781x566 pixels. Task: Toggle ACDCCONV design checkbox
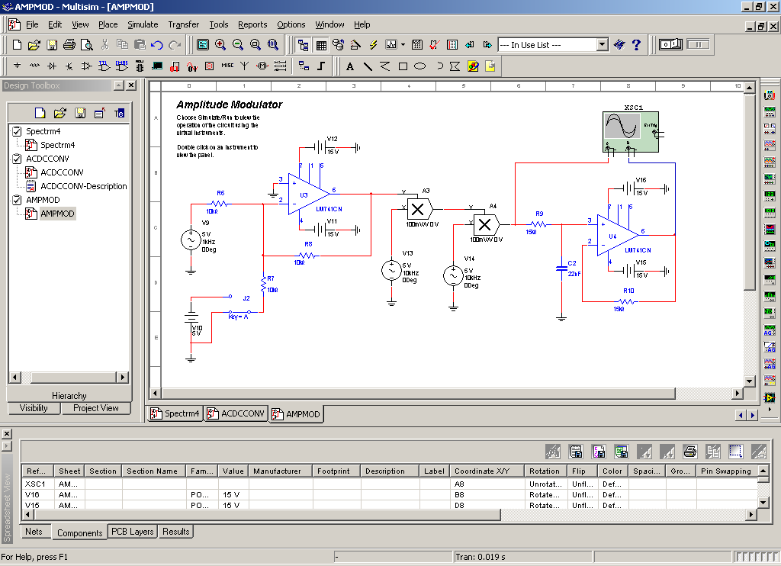pos(17,159)
